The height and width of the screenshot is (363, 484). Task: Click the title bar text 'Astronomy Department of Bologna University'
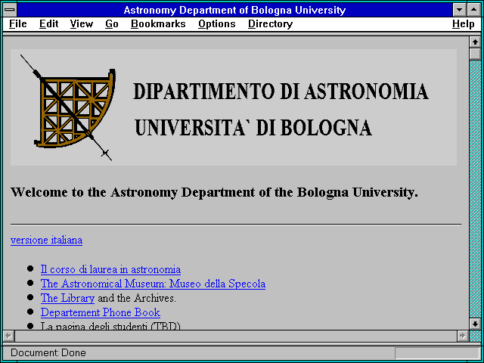(x=234, y=10)
